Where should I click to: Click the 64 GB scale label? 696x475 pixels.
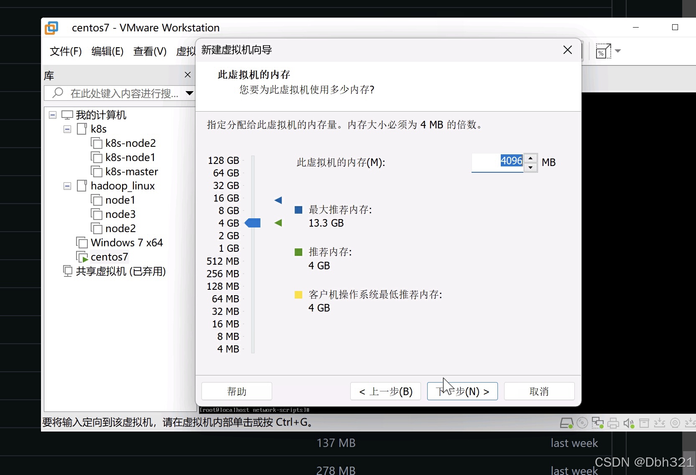[226, 173]
